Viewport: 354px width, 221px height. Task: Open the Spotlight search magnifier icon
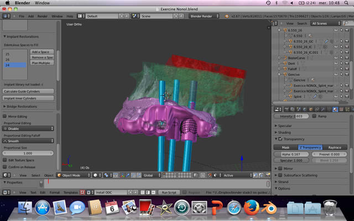[x=347, y=3]
